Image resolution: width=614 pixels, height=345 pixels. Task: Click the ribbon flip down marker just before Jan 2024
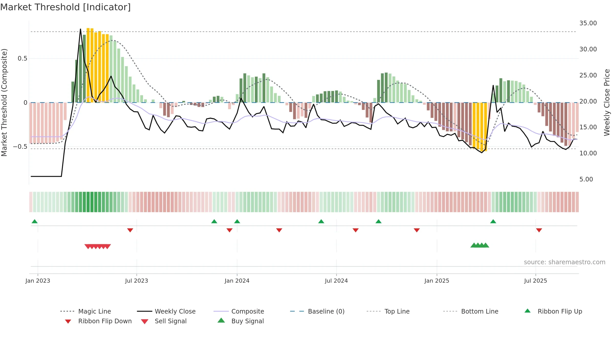click(x=229, y=230)
